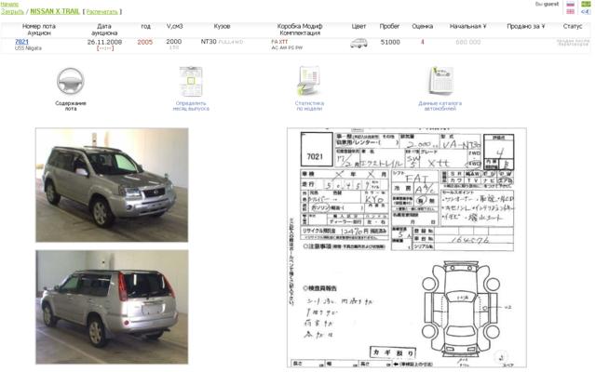Click the 'Начальная ¥' column header
Image resolution: width=595 pixels, height=372 pixels.
(x=467, y=26)
